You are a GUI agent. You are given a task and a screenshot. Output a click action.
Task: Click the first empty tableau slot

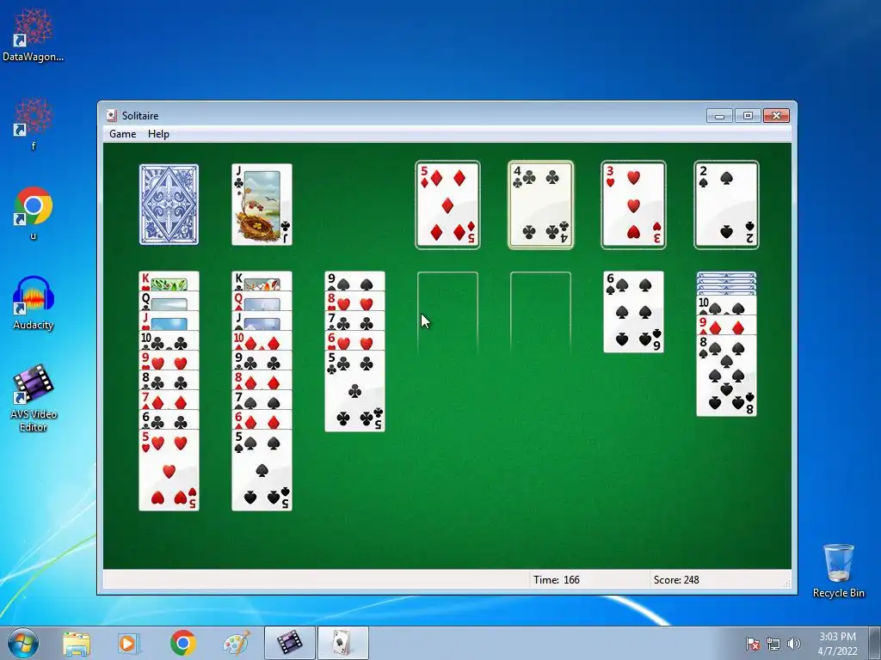(447, 312)
